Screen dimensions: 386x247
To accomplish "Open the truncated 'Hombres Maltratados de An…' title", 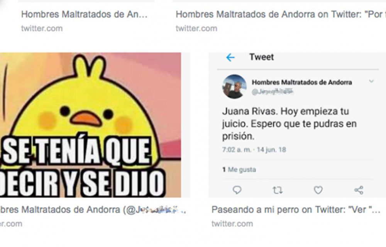I will click(84, 14).
